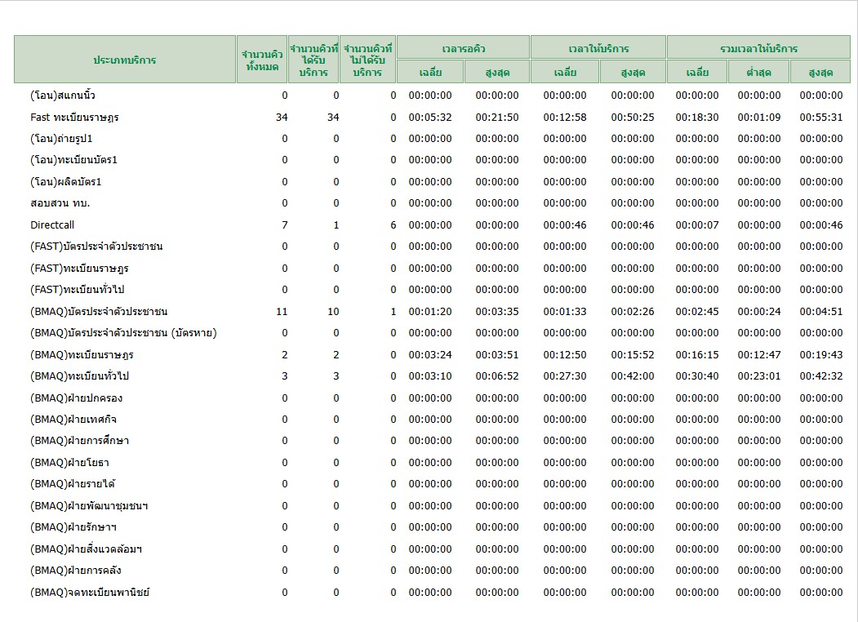
Task: Click the 00:21:50 maximum wait time cell
Action: point(497,117)
